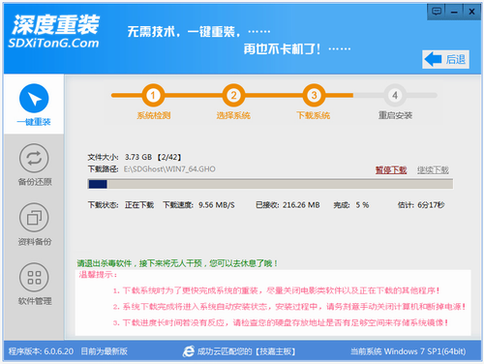Click the download progress bar

(x=270, y=184)
